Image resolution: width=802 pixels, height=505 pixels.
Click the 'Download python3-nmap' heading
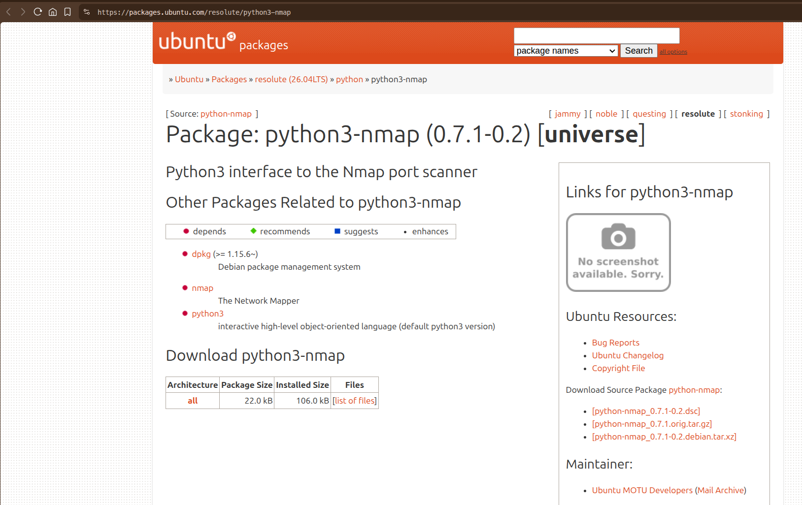(255, 355)
